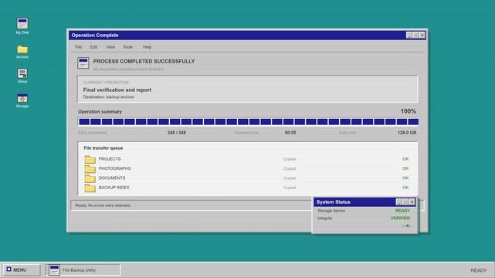The width and height of the screenshot is (495, 278).
Task: Click the DOCUMENTS folder icon
Action: point(90,178)
